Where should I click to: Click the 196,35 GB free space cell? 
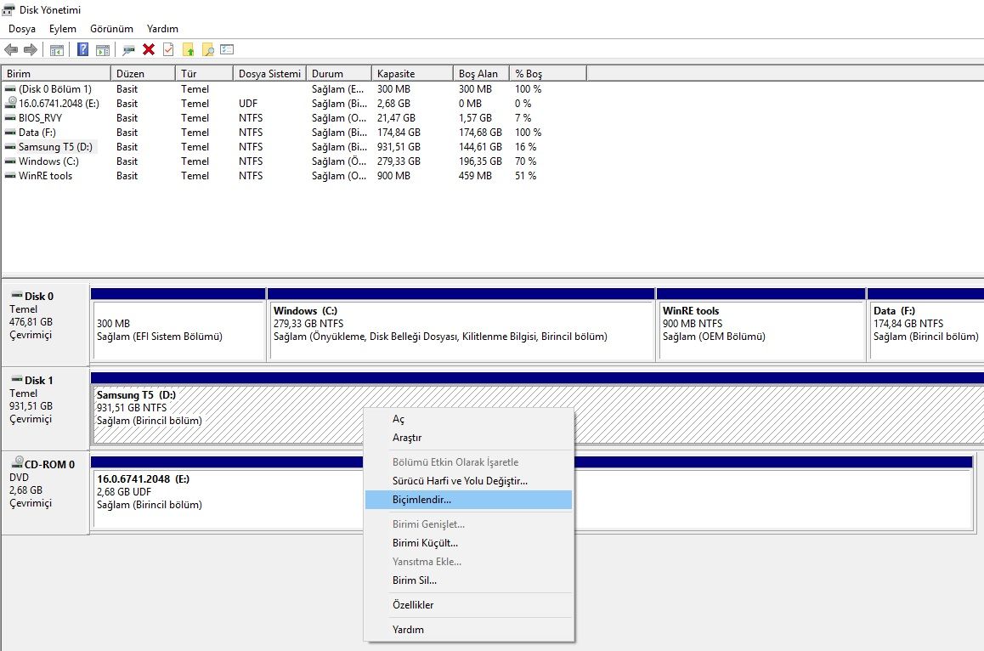click(x=480, y=161)
